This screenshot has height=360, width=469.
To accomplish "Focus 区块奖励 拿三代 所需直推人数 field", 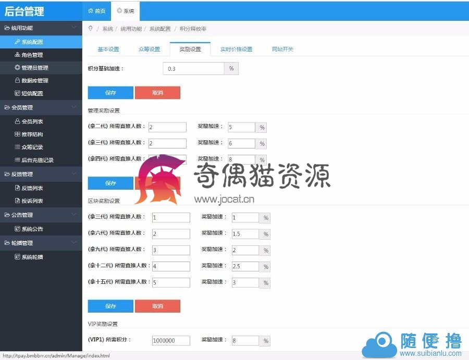I will (x=171, y=217).
